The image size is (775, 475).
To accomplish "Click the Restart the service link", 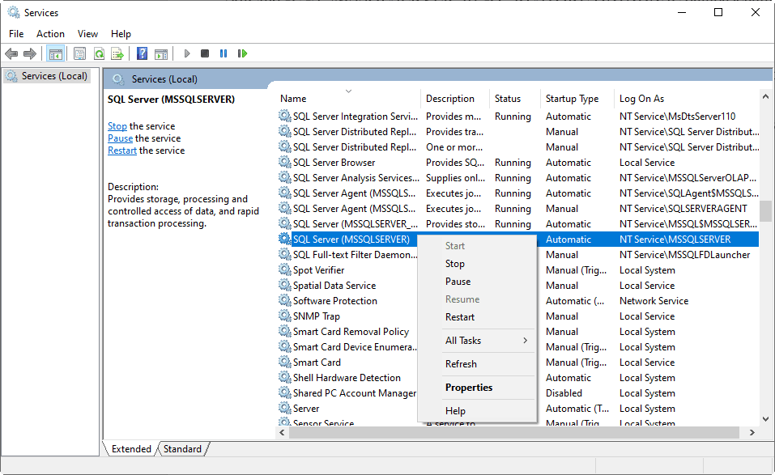I will (122, 151).
